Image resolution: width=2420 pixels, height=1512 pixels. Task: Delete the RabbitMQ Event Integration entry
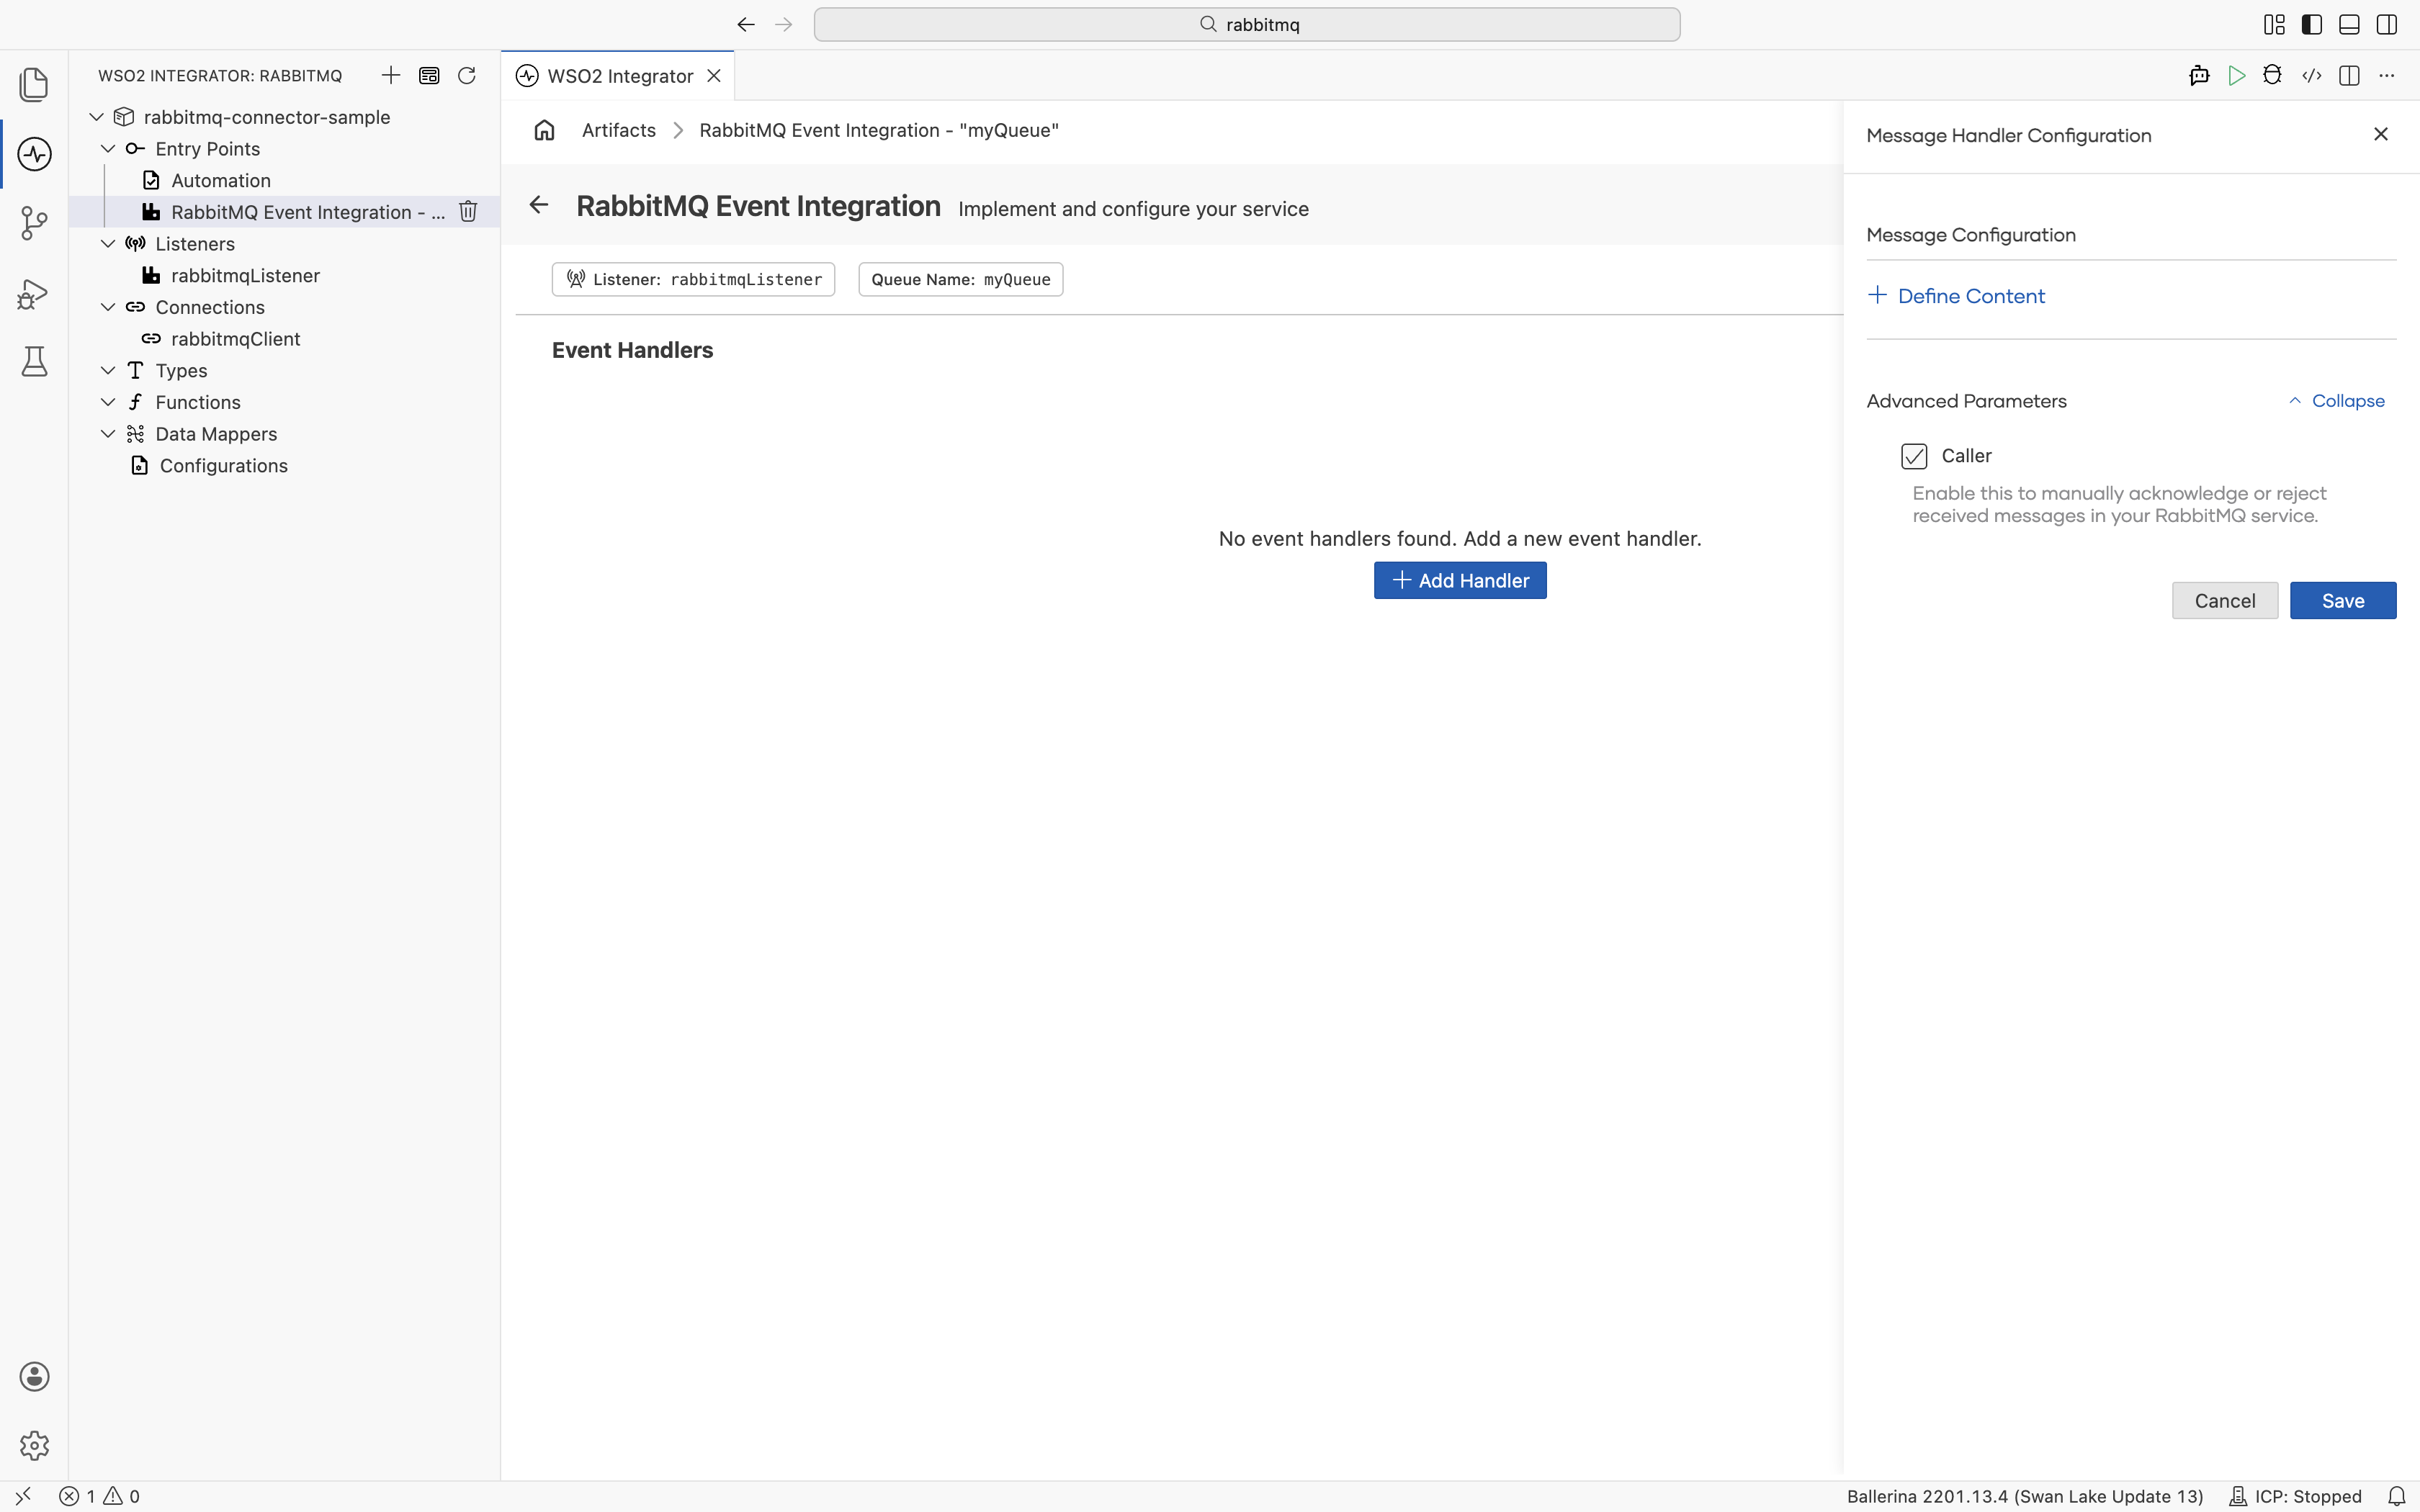468,211
